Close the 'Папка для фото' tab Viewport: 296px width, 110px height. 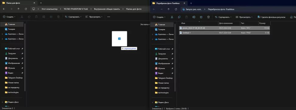tap(34, 3)
